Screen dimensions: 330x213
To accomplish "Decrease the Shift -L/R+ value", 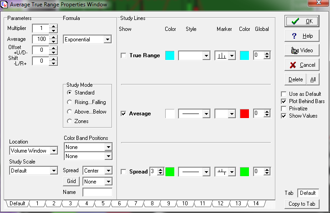I will point(53,63).
